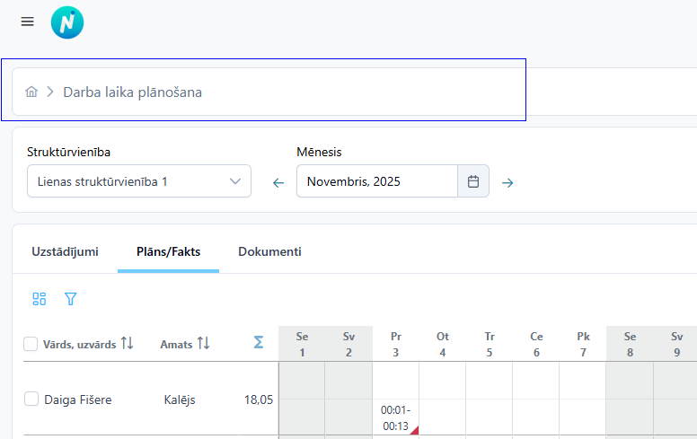Click the round N application logo
Screen dimensions: 697x439
pos(67,22)
